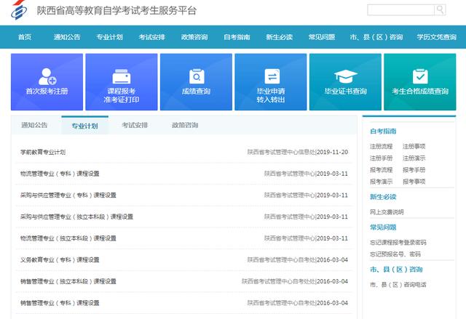The width and height of the screenshot is (466, 319).
Task: Click the 2016-03-04 source line of 义务教育专业
Action: point(298,259)
